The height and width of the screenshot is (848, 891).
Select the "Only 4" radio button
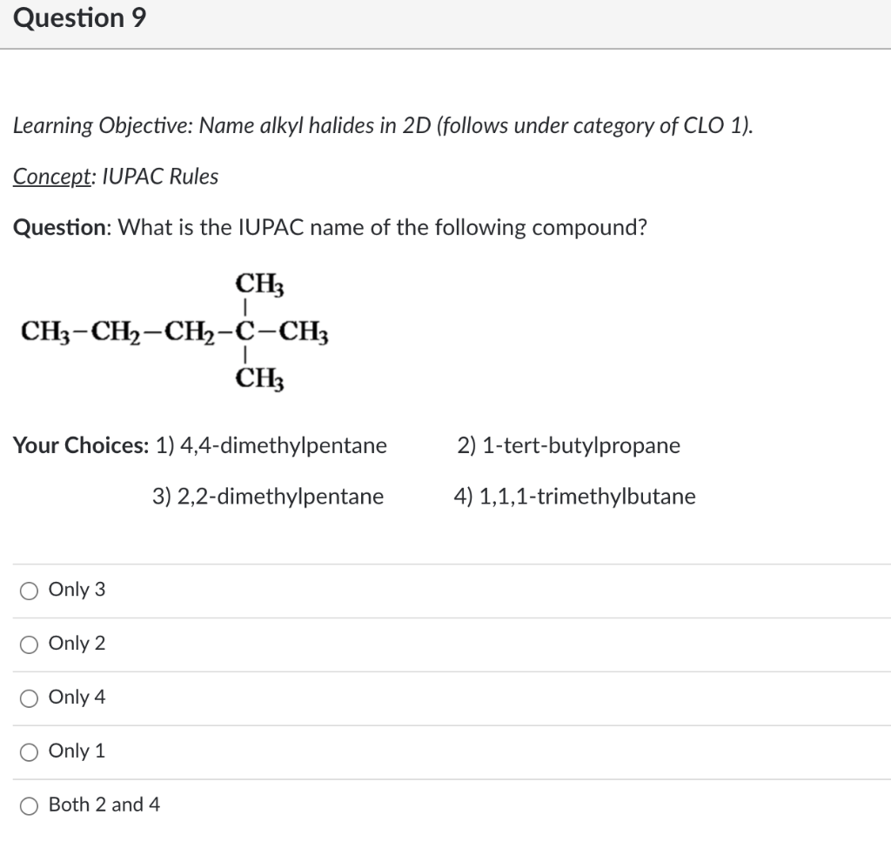[29, 697]
